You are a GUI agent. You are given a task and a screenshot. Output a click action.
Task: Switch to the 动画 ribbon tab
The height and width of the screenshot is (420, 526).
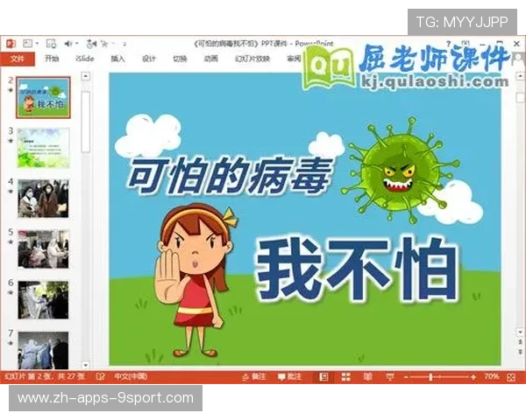coord(211,59)
